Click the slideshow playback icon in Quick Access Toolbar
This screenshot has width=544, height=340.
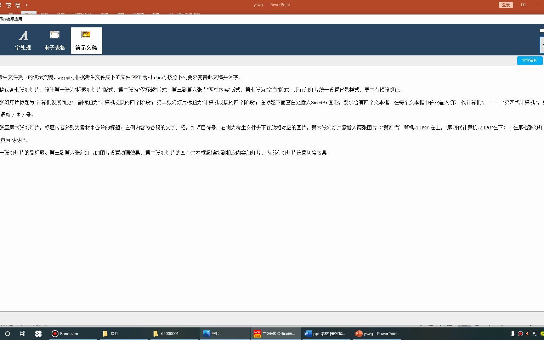9,5
